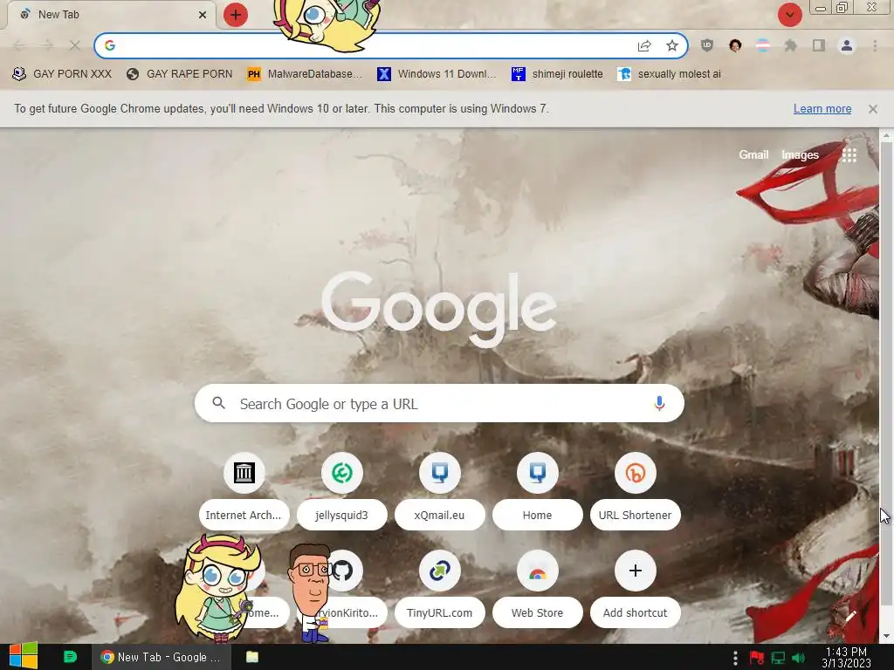Click Learn more in the update infobar

tap(822, 109)
